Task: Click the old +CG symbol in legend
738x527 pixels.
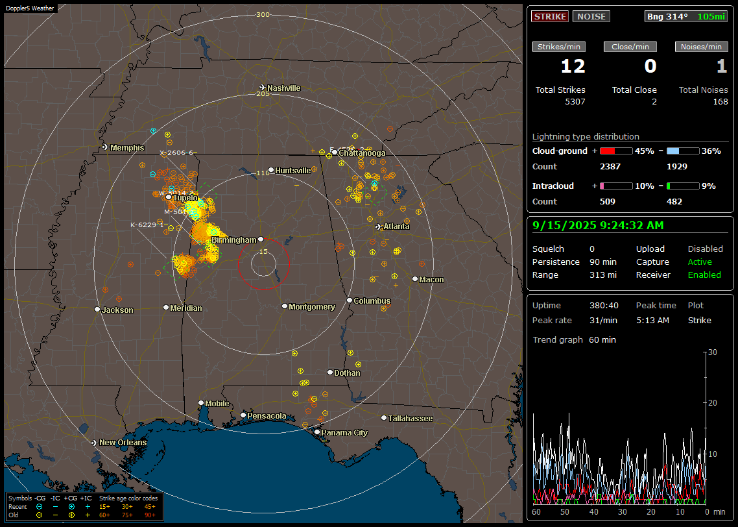Action: [x=71, y=515]
